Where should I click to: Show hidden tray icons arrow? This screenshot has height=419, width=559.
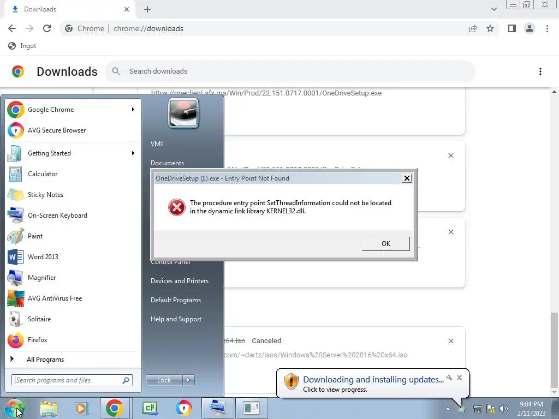click(x=448, y=409)
